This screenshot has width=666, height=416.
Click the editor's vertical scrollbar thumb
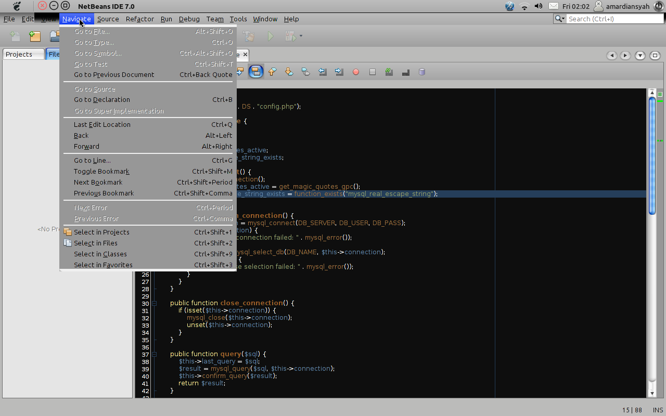point(652,156)
